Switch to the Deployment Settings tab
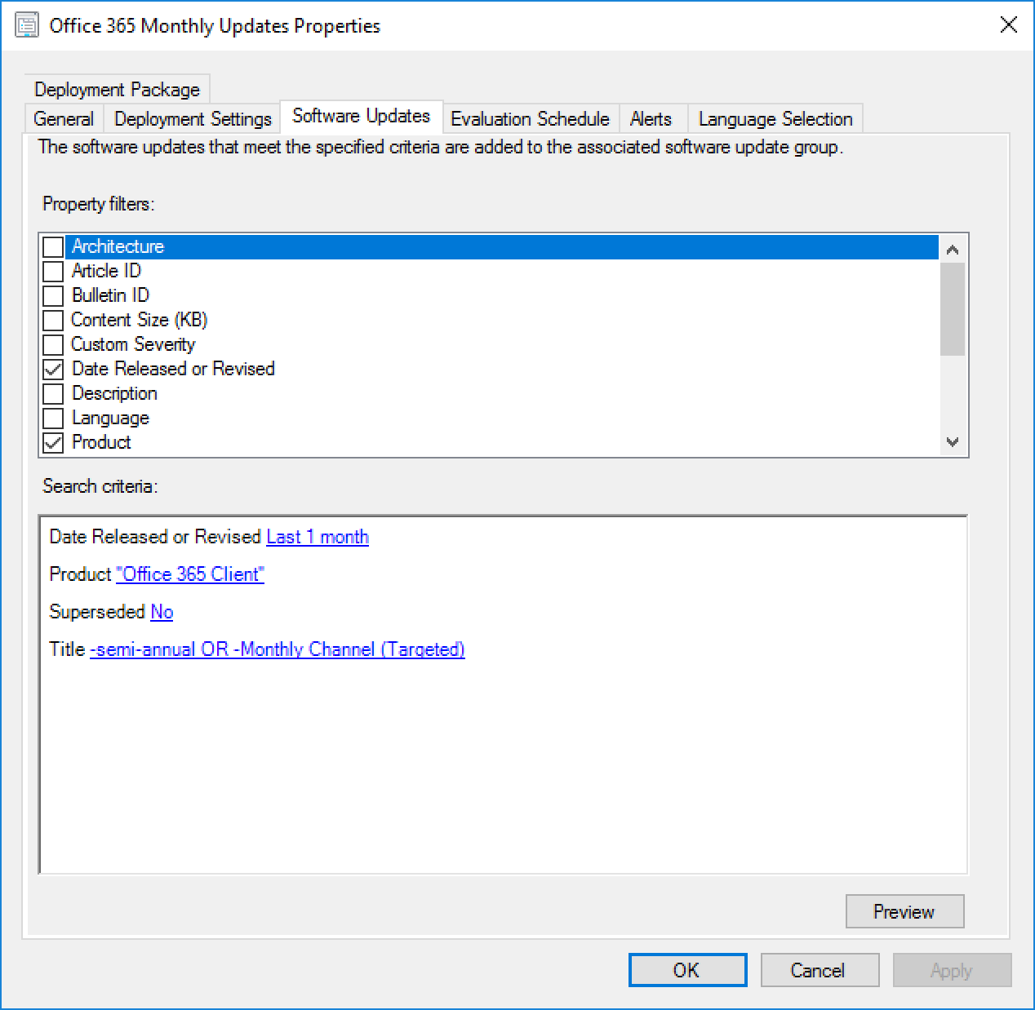Viewport: 1035px width, 1010px height. click(193, 119)
